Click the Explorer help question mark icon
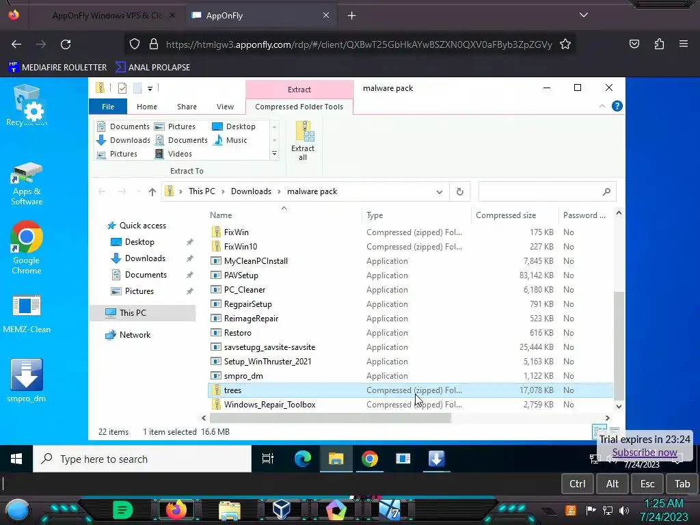Image resolution: width=700 pixels, height=525 pixels. (x=617, y=106)
